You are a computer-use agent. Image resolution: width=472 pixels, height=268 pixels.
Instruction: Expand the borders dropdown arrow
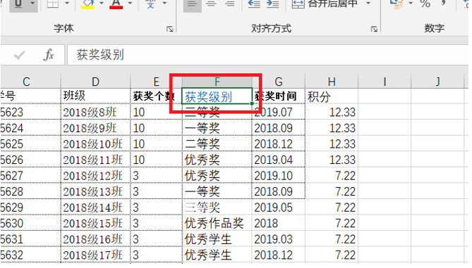tap(67, 4)
